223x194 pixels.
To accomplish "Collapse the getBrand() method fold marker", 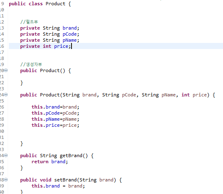I will coord(6,155).
